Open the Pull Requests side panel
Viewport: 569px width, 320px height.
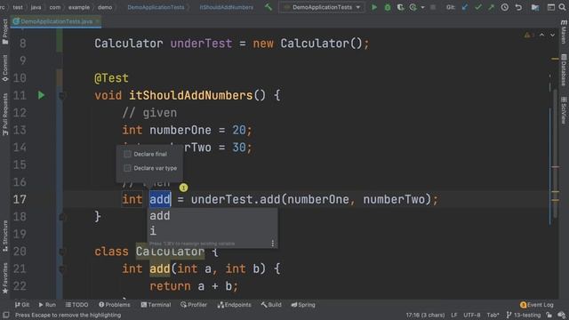(5, 115)
